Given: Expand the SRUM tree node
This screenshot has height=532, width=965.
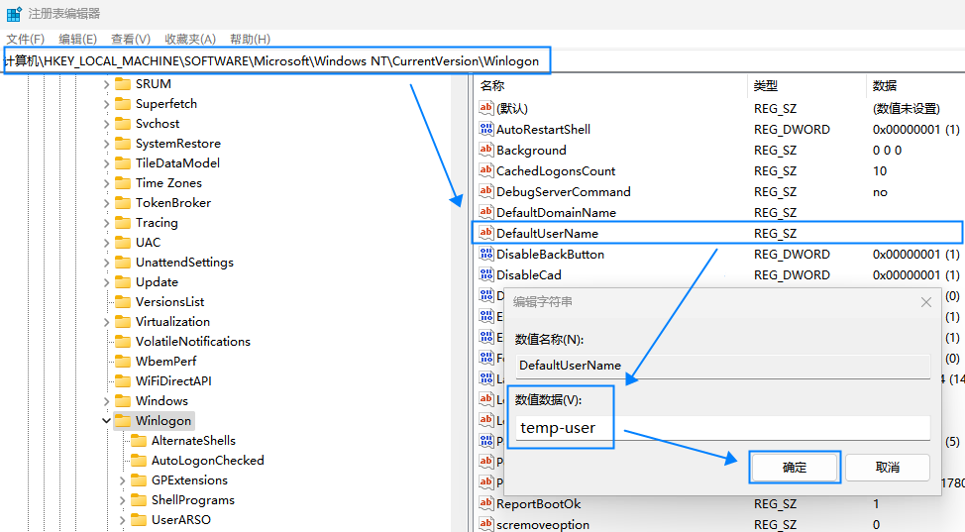Looking at the screenshot, I should coord(107,84).
